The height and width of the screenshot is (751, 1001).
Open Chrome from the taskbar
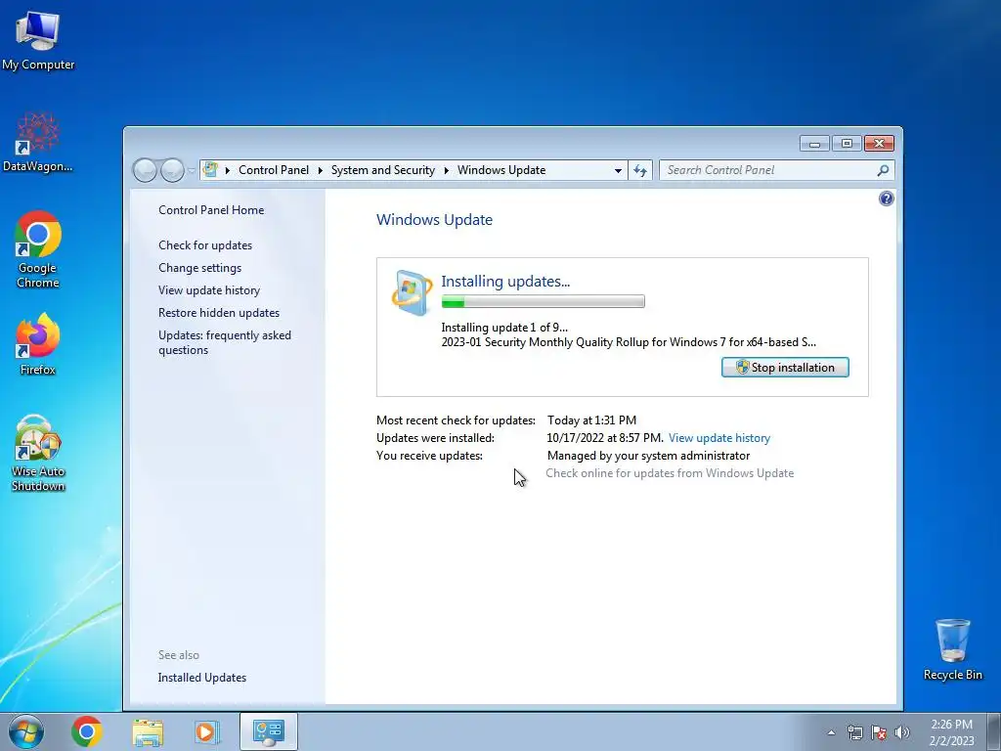pyautogui.click(x=87, y=731)
